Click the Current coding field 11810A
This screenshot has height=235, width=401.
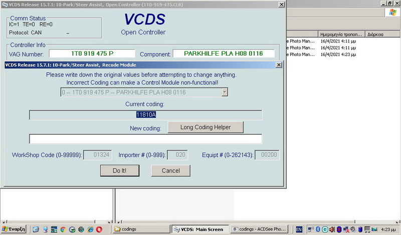coord(145,115)
